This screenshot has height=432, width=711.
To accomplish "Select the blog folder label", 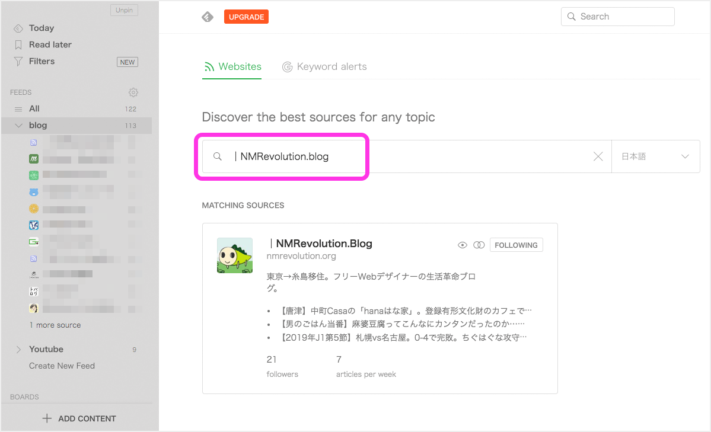I will (x=38, y=126).
